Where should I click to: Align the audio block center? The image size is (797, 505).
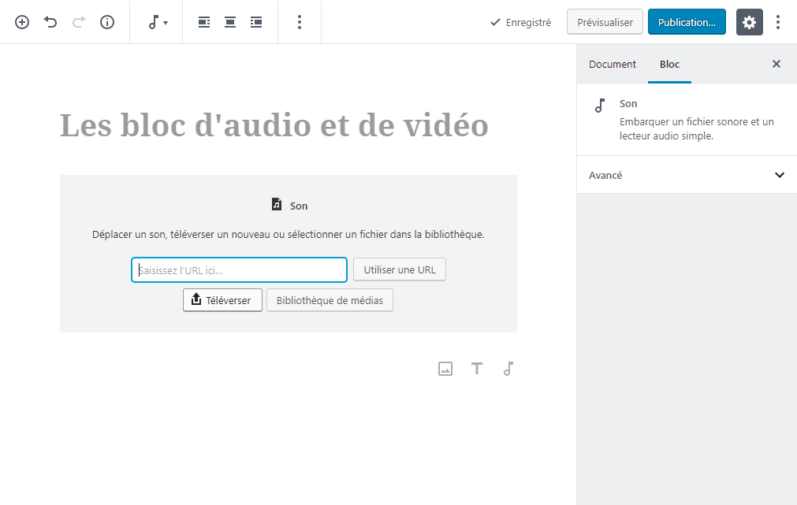coord(230,22)
